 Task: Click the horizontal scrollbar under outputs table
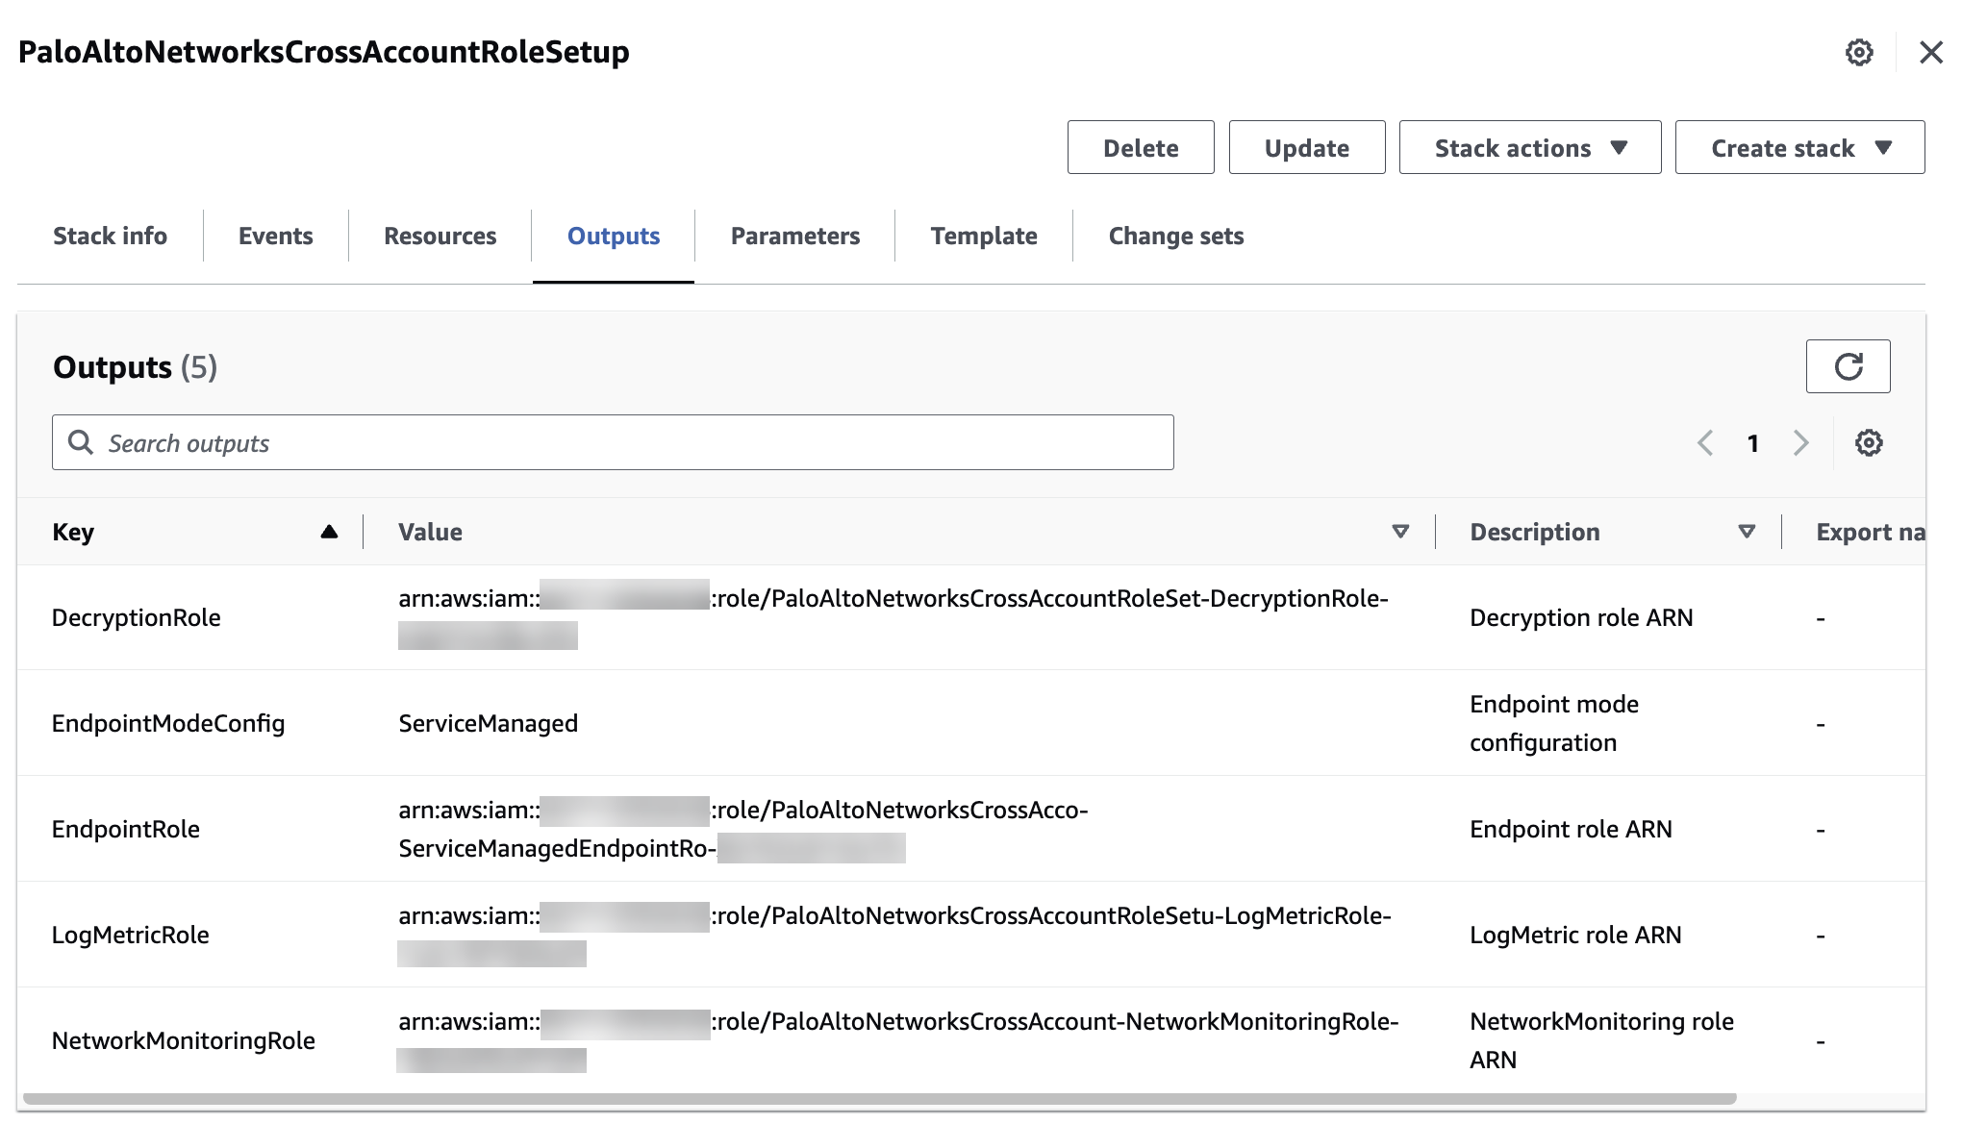pos(879,1098)
